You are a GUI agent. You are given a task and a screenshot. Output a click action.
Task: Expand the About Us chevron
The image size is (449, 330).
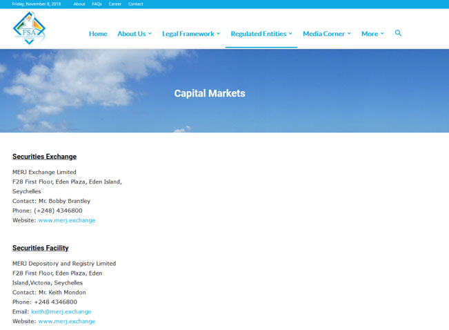coord(150,34)
